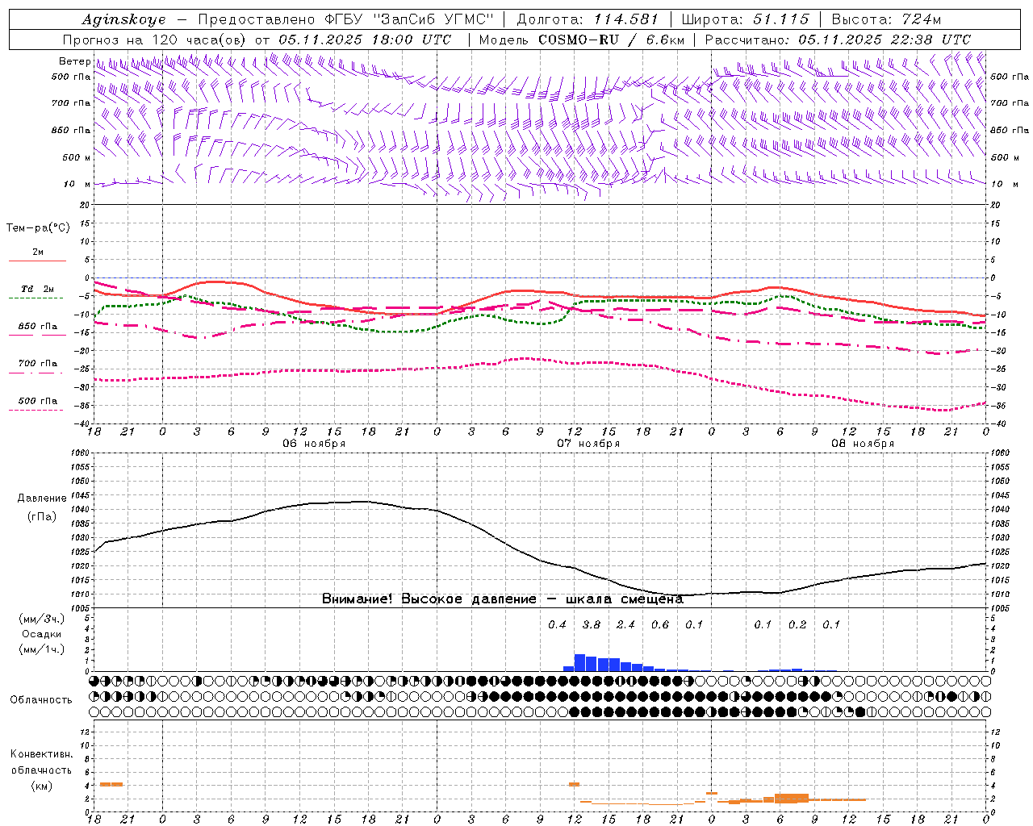Image resolution: width=1033 pixels, height=826 pixels.
Task: Click the model label "COSMO-RU / 6.6км"
Action: (612, 40)
